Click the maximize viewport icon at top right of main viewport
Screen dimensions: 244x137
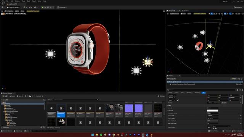coord(164,11)
